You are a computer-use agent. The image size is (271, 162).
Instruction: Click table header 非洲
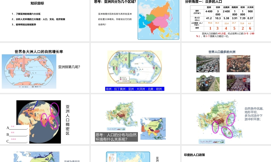pos(218,7)
